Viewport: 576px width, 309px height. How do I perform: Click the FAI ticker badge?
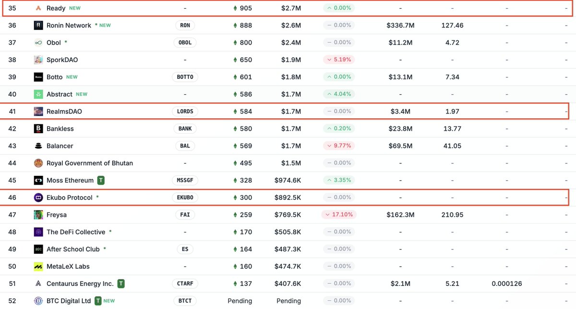click(185, 215)
